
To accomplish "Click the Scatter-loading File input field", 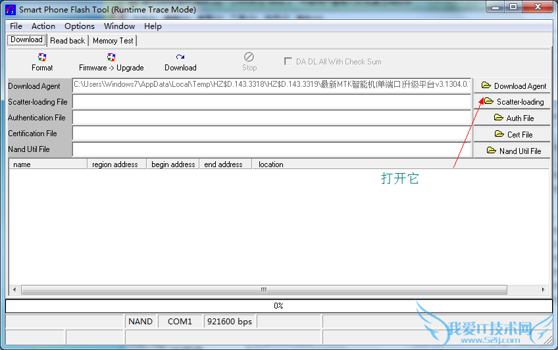I will [272, 102].
